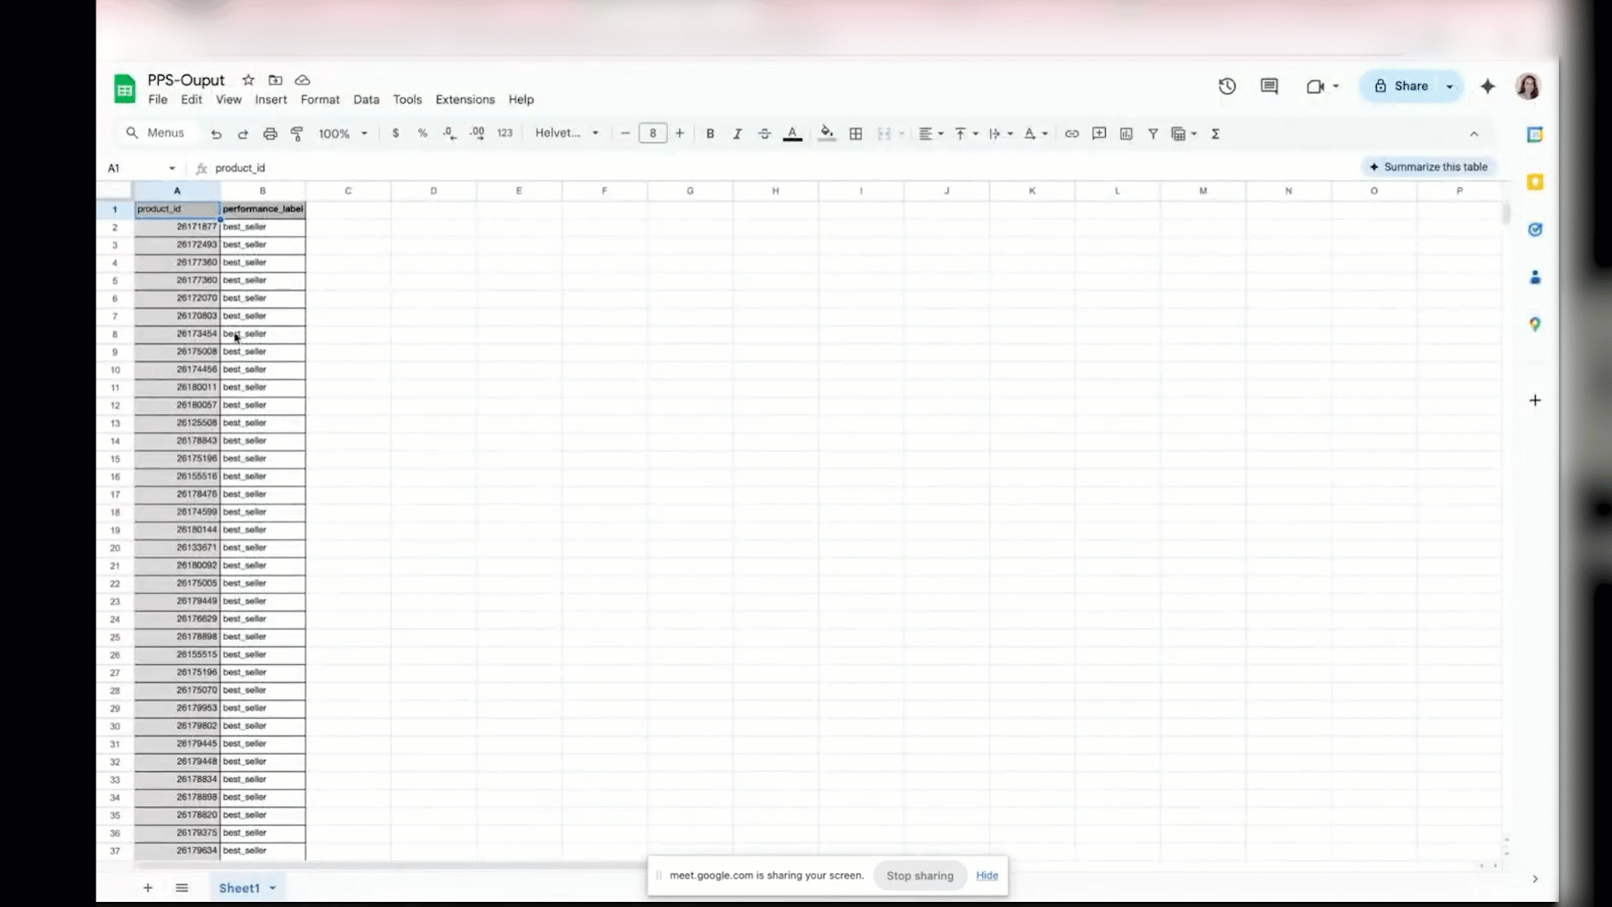Image resolution: width=1612 pixels, height=907 pixels.
Task: Open the text color picker
Action: point(793,134)
